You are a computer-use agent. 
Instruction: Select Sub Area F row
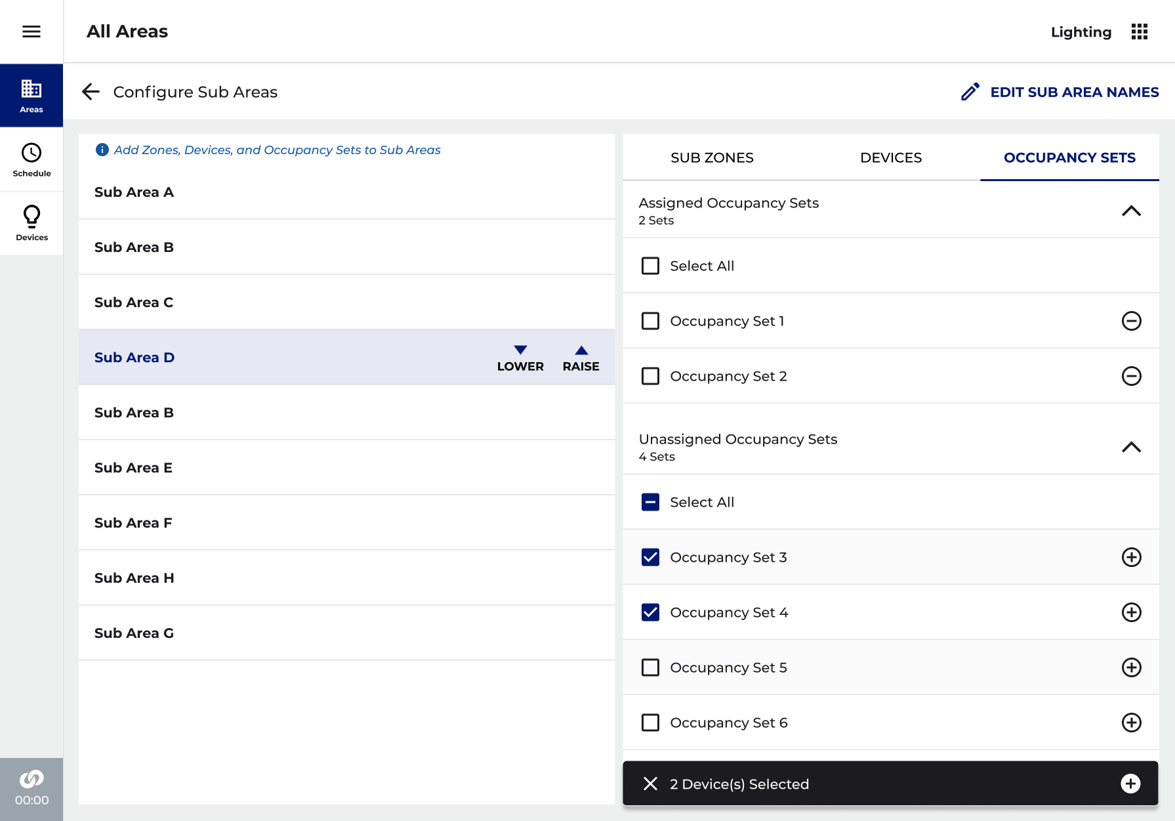(346, 523)
